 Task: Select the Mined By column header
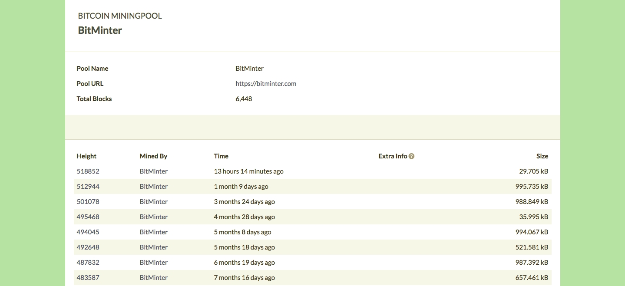pyautogui.click(x=153, y=156)
